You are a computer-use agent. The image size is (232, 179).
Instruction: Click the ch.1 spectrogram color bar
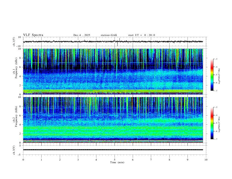pos(212,75)
